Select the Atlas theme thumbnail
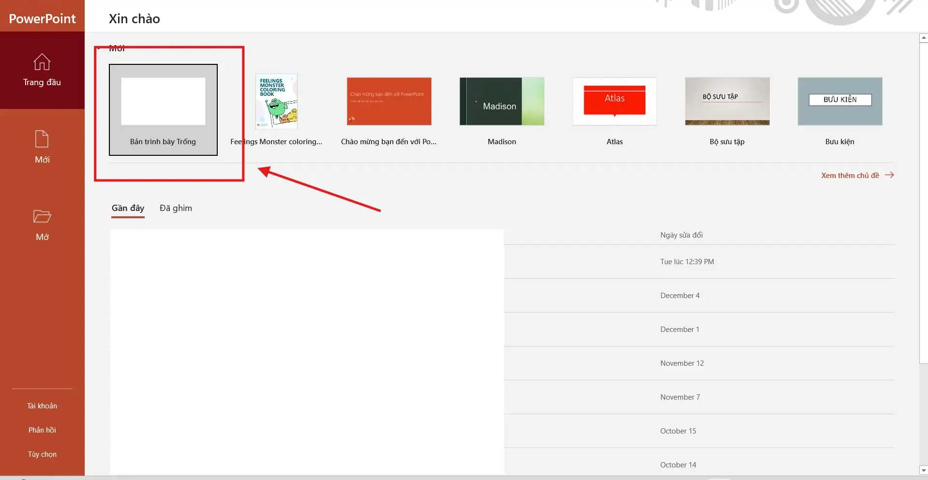928x480 pixels. click(x=614, y=101)
